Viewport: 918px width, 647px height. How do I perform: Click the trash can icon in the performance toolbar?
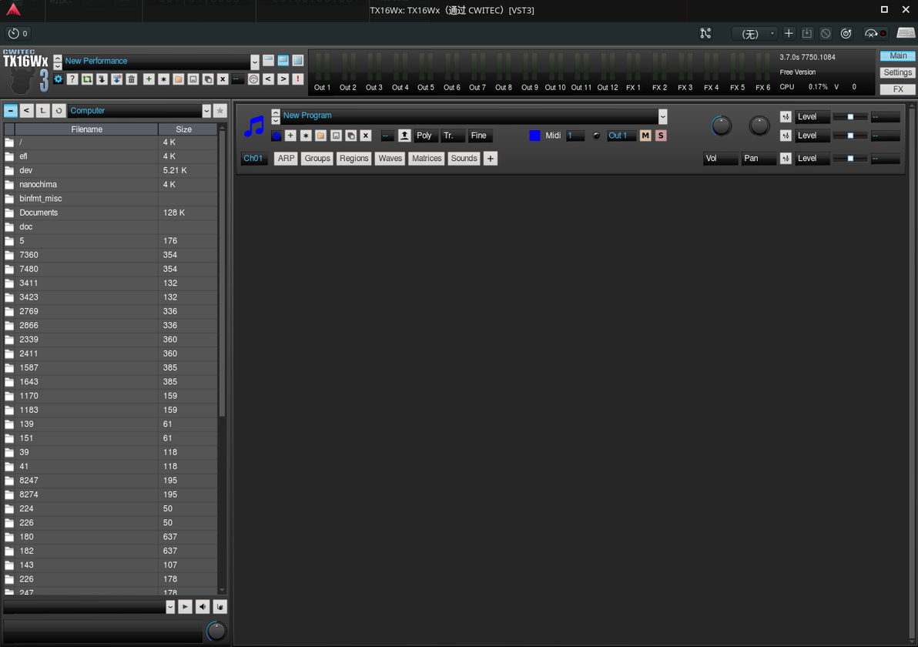click(x=132, y=79)
